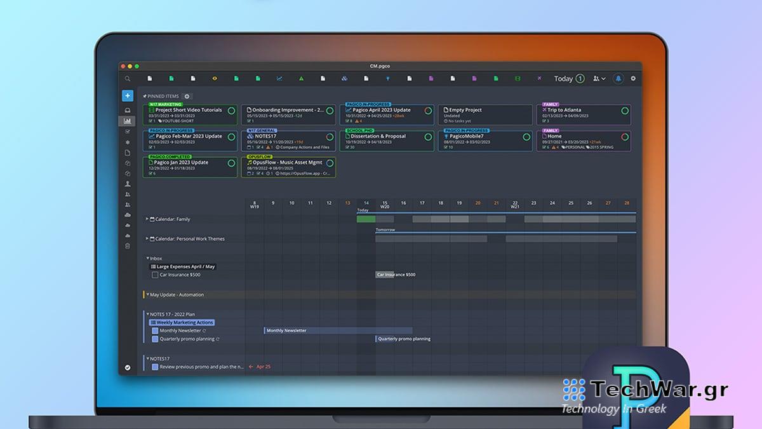Click the Monthly Newsletter timeline bar

click(x=337, y=330)
